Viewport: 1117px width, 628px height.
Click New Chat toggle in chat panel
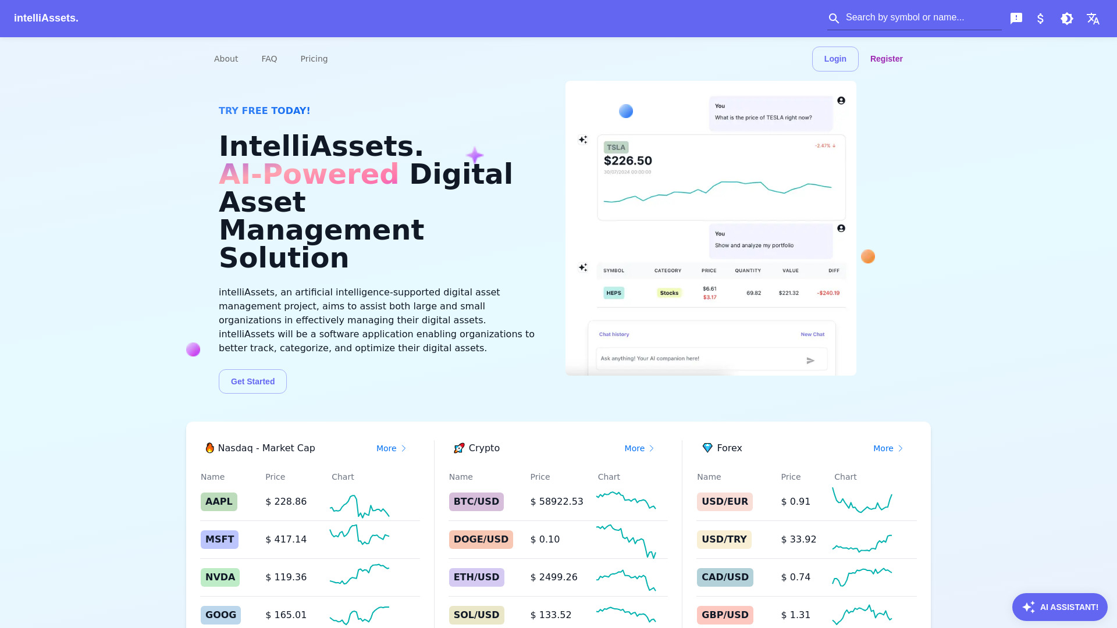[812, 334]
